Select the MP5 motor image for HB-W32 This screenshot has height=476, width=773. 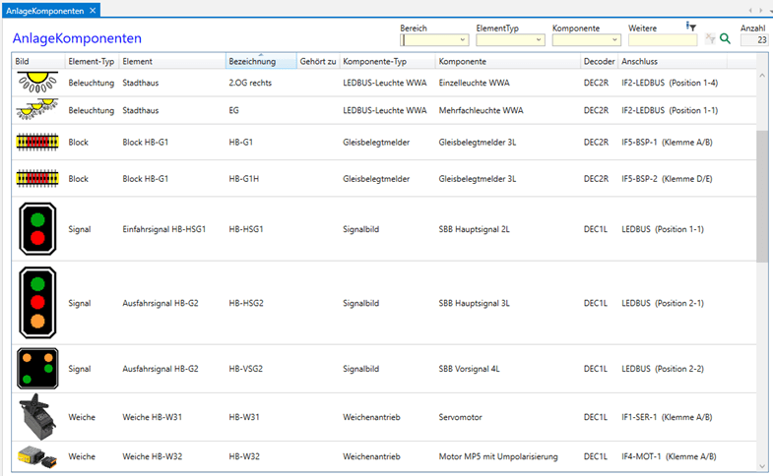point(37,456)
